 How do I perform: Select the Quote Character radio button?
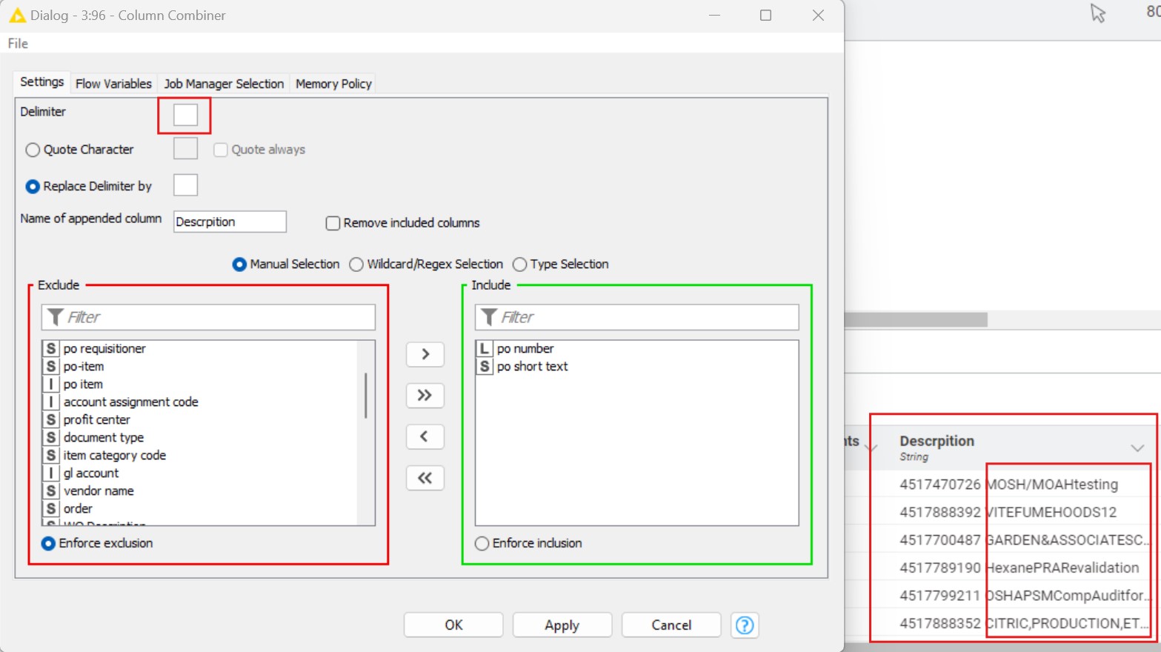(x=33, y=150)
